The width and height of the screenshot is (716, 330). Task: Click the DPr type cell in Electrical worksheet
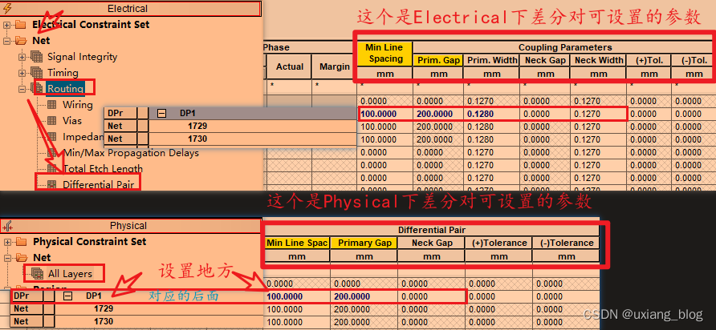pos(120,114)
